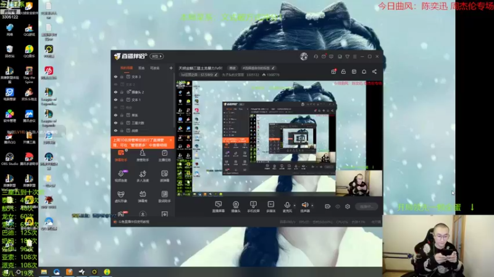Switch to the second scene tab
The image size is (494, 277).
141,68
